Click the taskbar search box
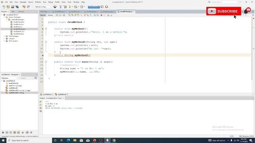255x143 pixels. [x=29, y=140]
